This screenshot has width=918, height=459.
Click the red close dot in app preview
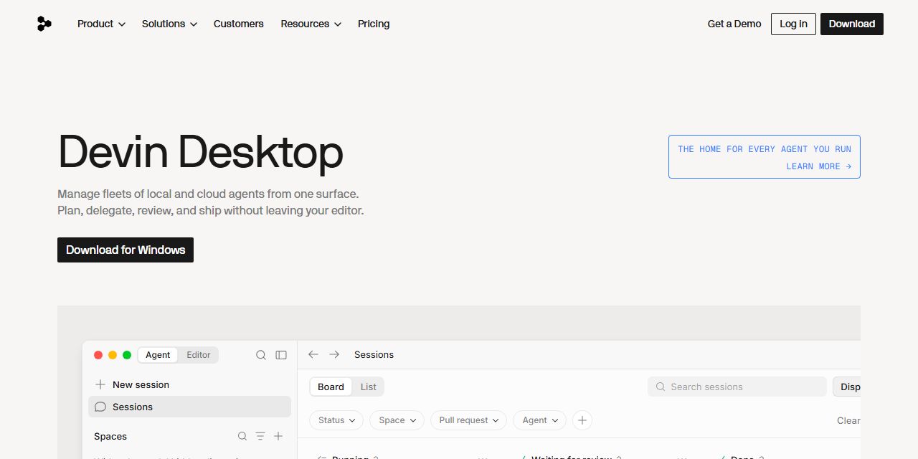[x=98, y=355]
